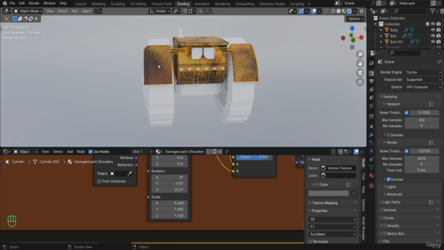Open Voronoi 3D dimensions dropdown

point(332,219)
